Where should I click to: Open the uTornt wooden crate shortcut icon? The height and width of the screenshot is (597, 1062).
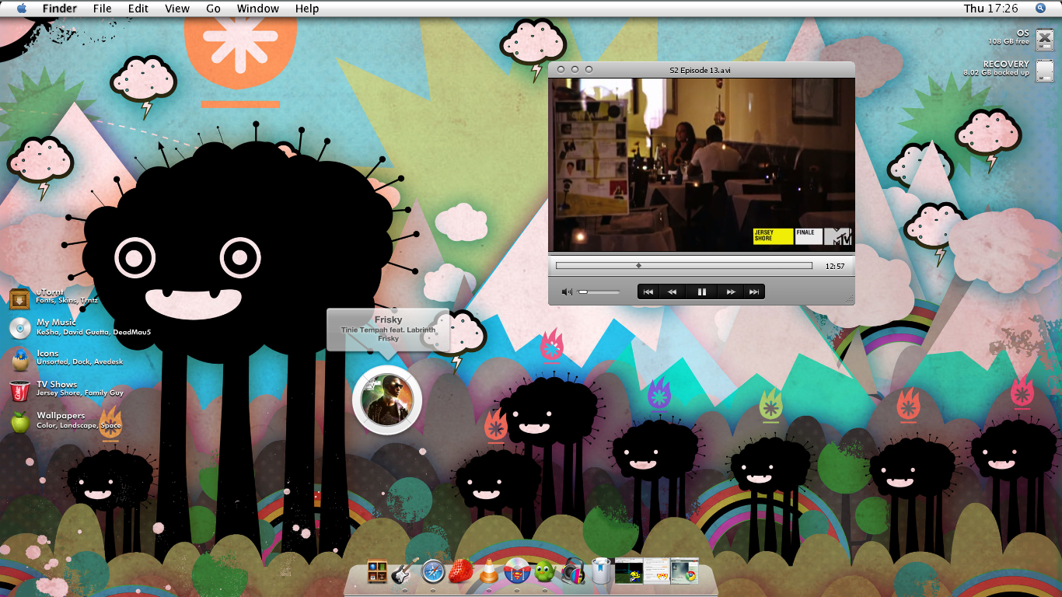coord(19,298)
